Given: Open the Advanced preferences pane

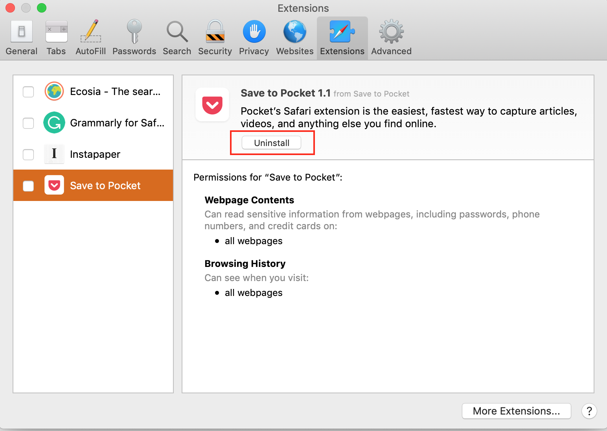Looking at the screenshot, I should pos(391,38).
